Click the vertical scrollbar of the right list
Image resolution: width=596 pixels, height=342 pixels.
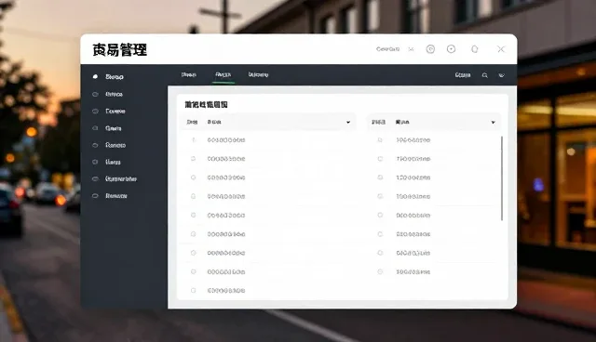pyautogui.click(x=502, y=178)
